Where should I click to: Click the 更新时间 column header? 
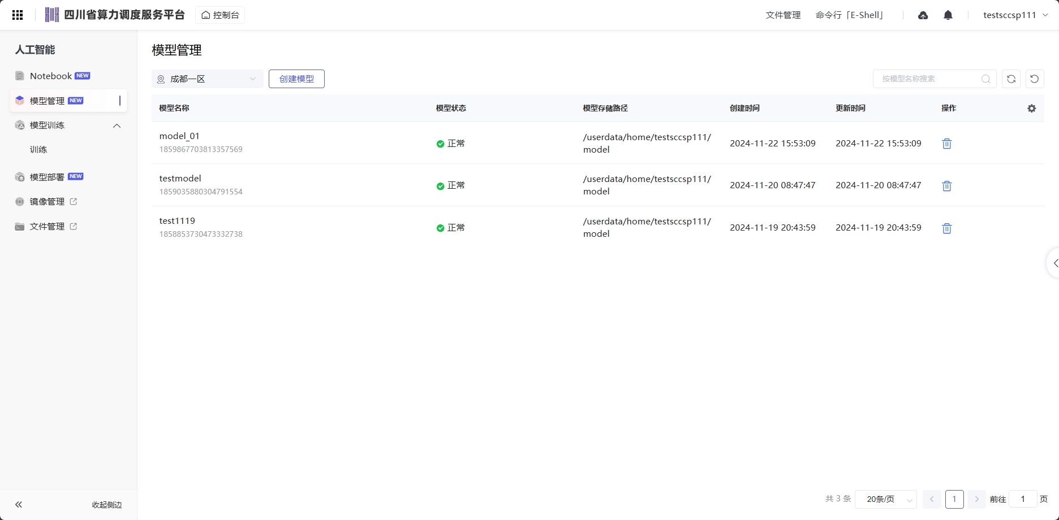click(x=850, y=109)
